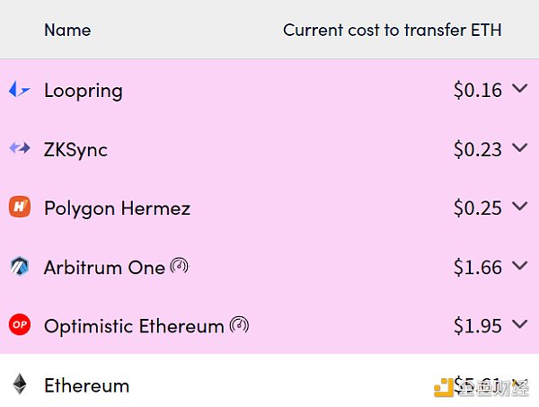The height and width of the screenshot is (407, 539).
Task: Click the Arbitrum One logo icon
Action: click(x=19, y=266)
